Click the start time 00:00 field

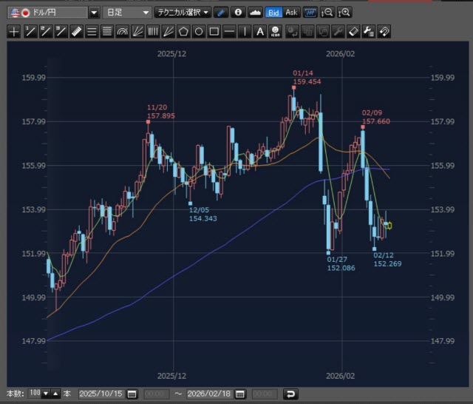pos(156,394)
